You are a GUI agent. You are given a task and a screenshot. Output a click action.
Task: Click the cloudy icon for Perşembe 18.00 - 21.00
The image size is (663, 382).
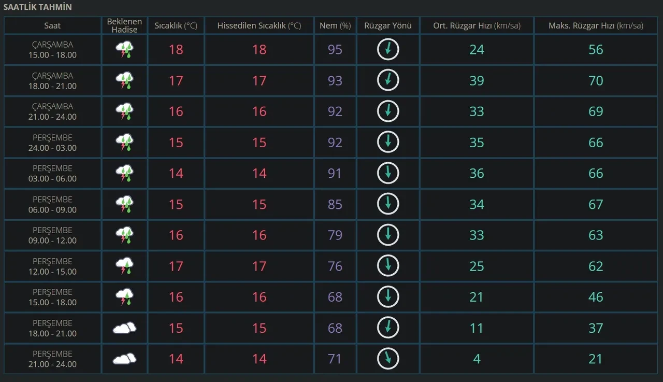(x=124, y=328)
